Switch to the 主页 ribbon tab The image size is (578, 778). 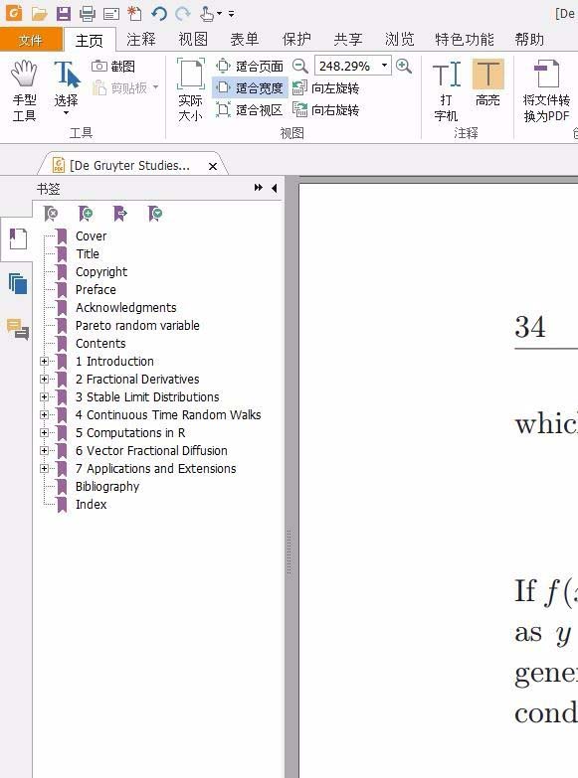coord(90,40)
